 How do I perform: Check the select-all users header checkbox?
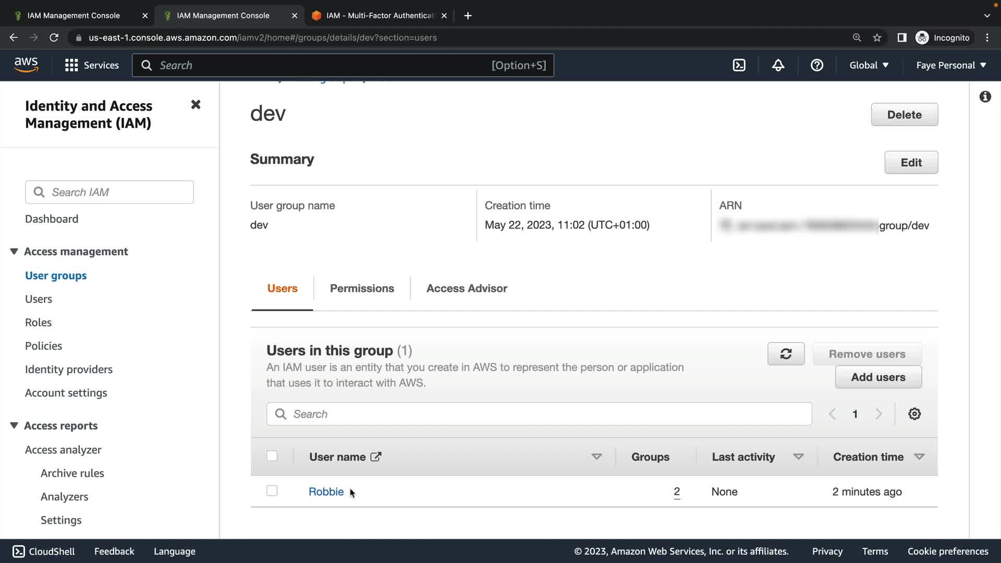272,456
